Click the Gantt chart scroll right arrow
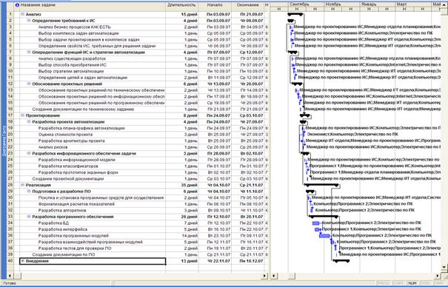Screen dimensions: 448x287 (x=438, y=276)
